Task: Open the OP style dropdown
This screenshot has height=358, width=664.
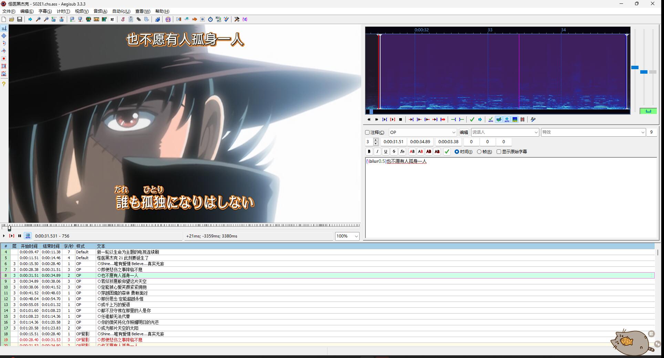Action: point(423,132)
